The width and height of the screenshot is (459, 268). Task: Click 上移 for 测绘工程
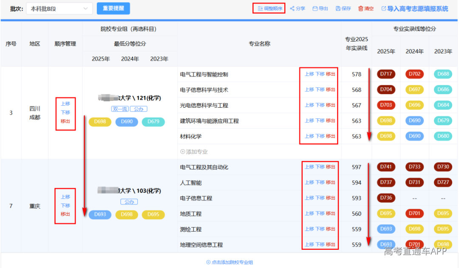pos(309,229)
